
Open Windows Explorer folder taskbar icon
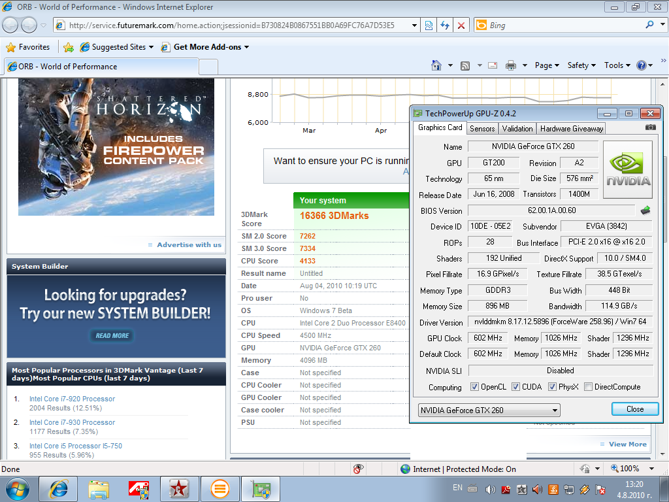(99, 489)
